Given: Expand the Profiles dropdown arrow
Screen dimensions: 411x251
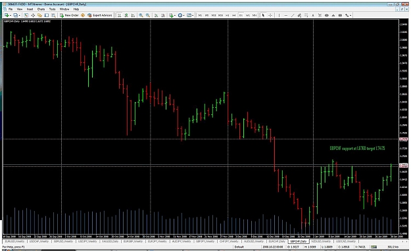Looking at the screenshot, I should [19, 16].
